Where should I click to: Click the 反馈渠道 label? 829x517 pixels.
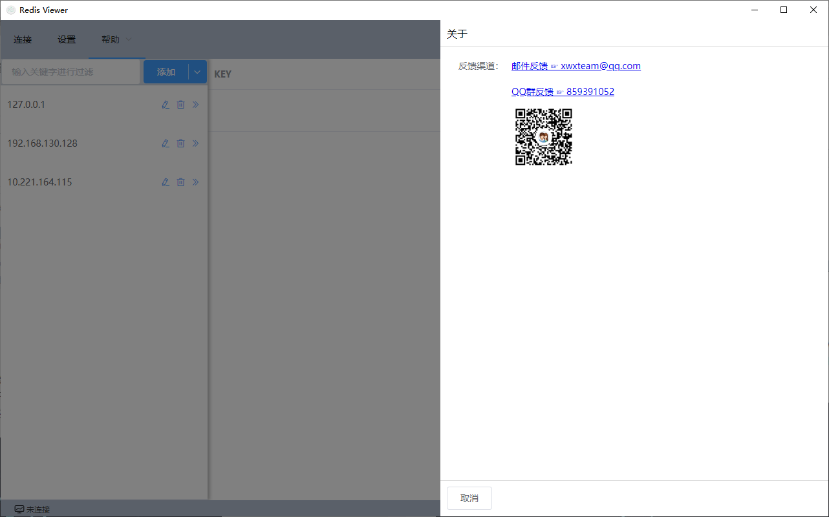479,66
